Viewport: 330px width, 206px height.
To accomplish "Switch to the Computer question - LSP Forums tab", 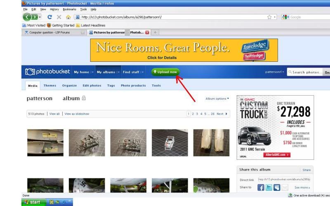I will point(54,33).
